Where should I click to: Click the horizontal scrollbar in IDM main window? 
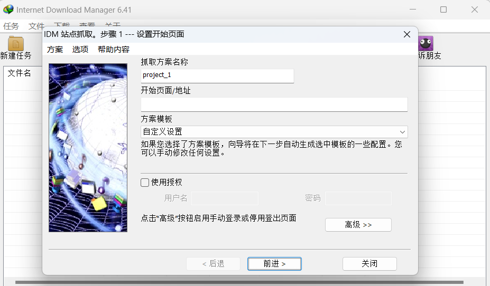[239, 282]
